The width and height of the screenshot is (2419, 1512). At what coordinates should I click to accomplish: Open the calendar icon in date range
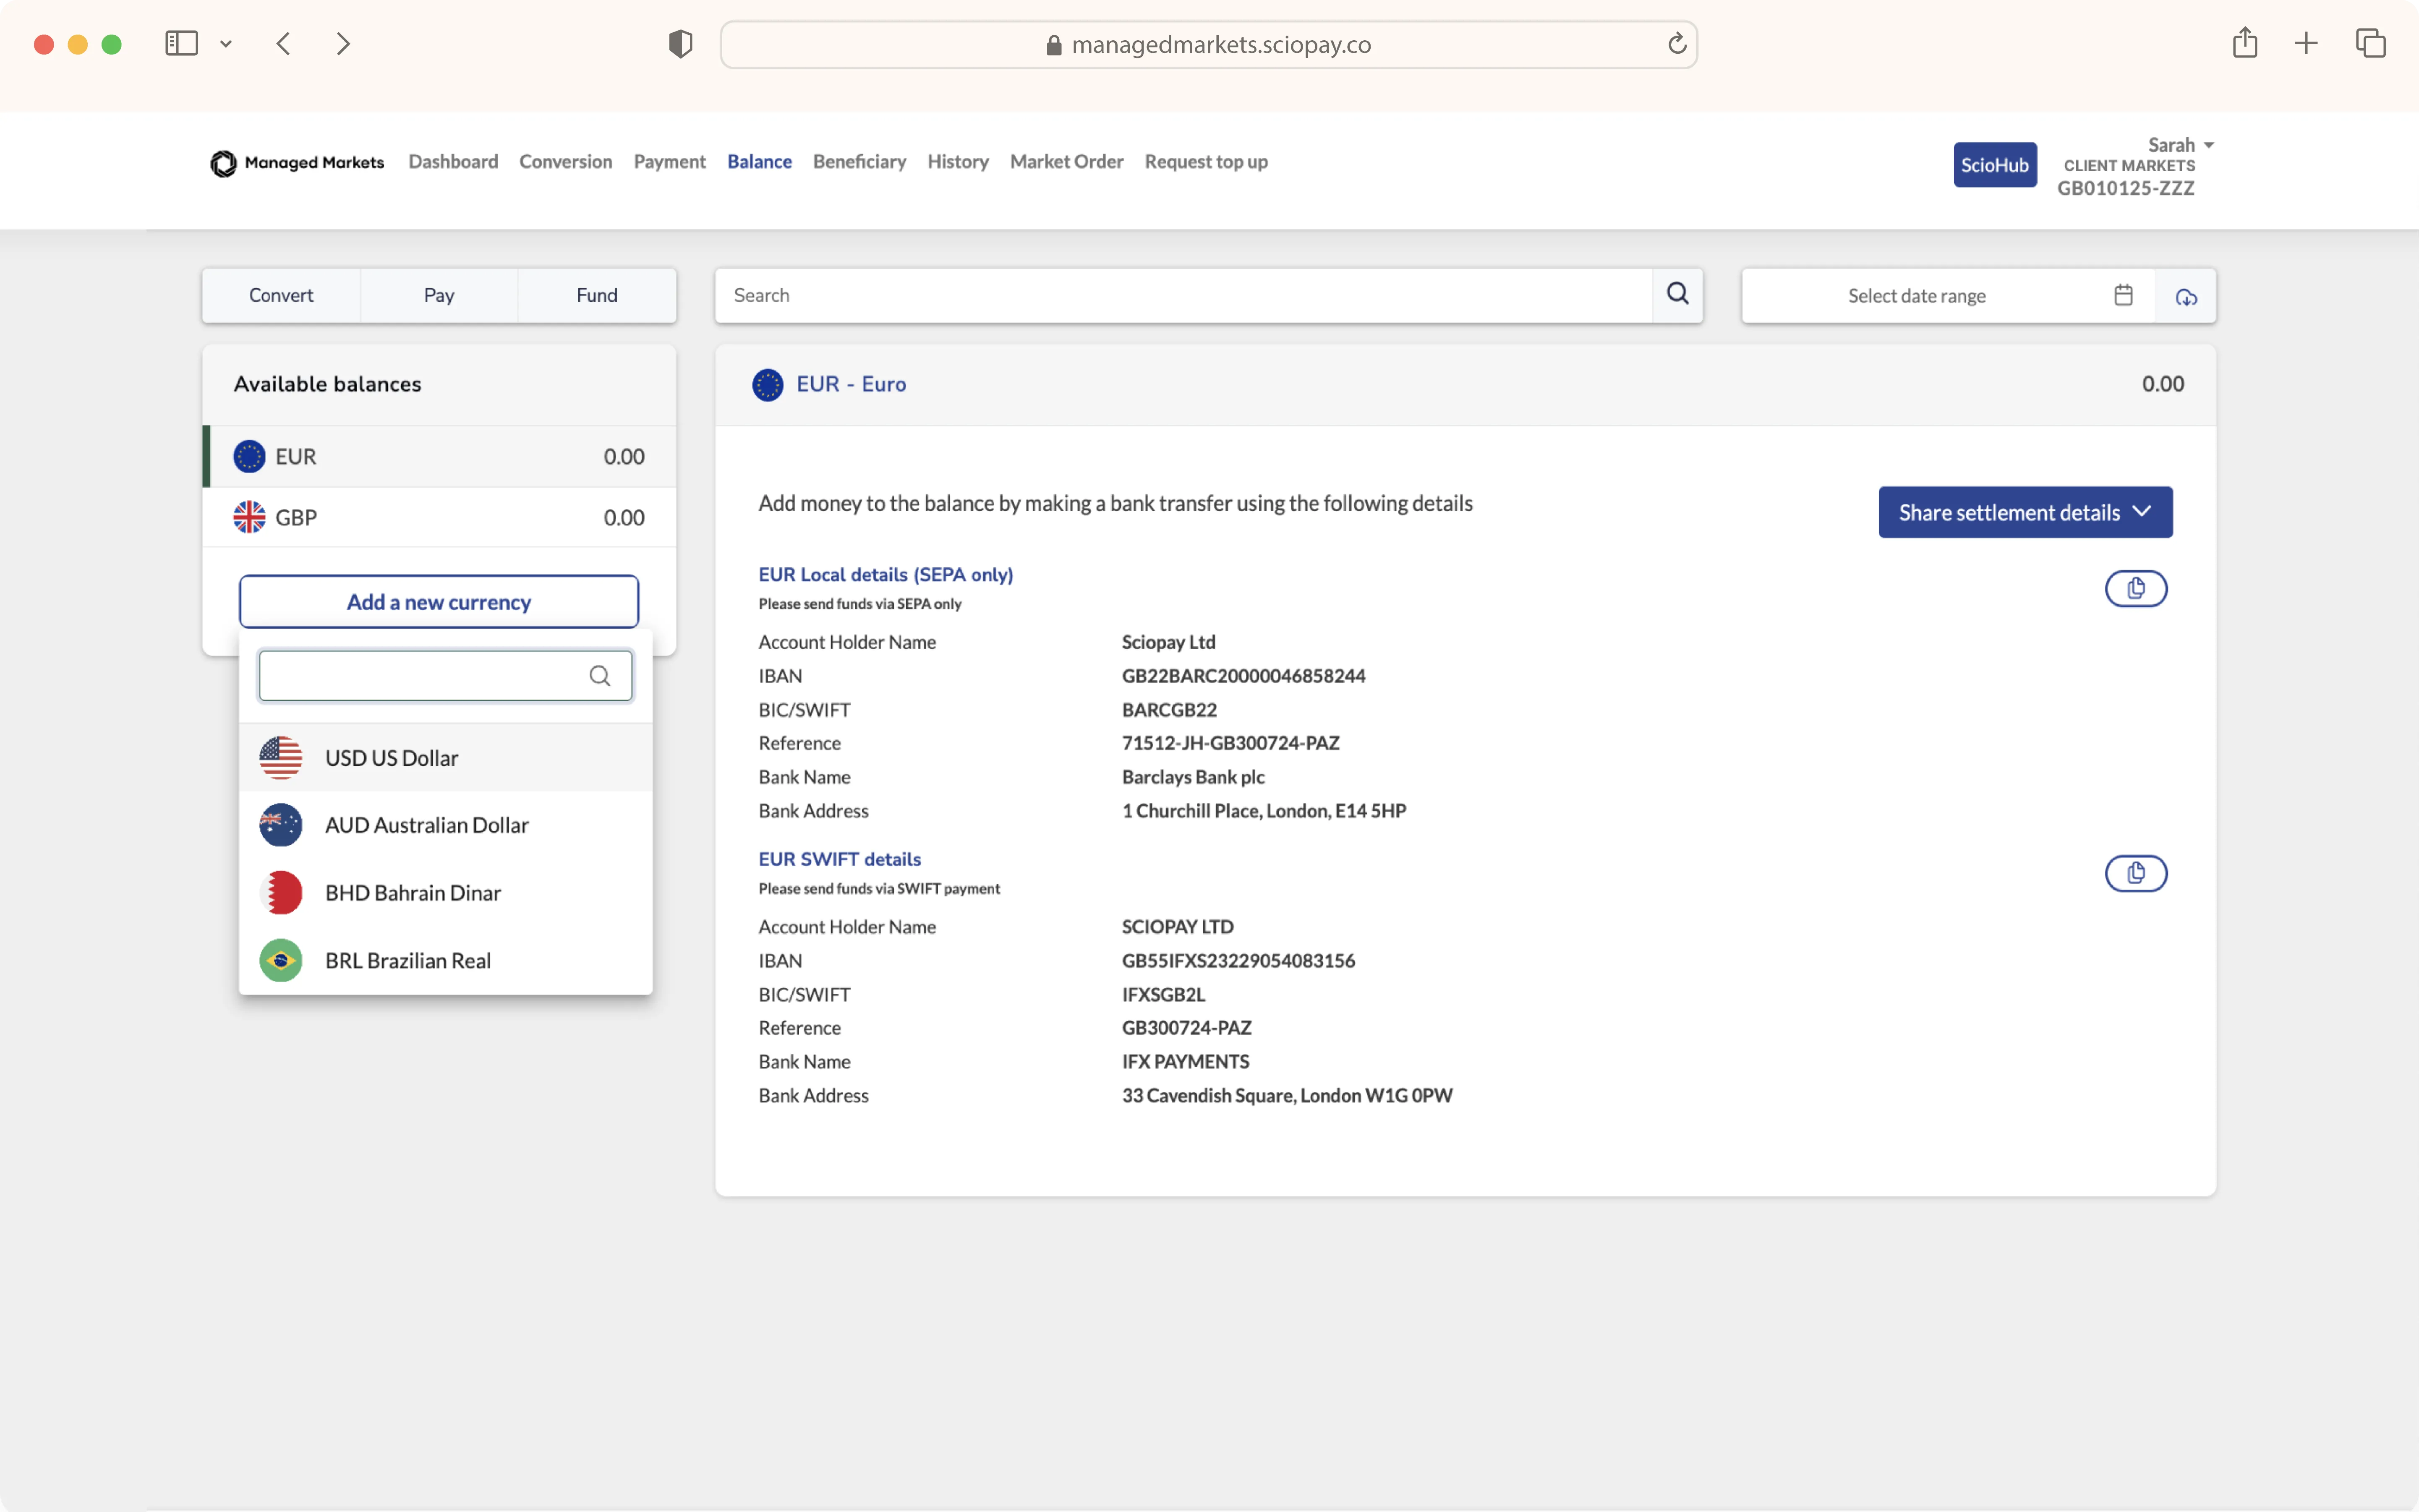(x=2123, y=295)
